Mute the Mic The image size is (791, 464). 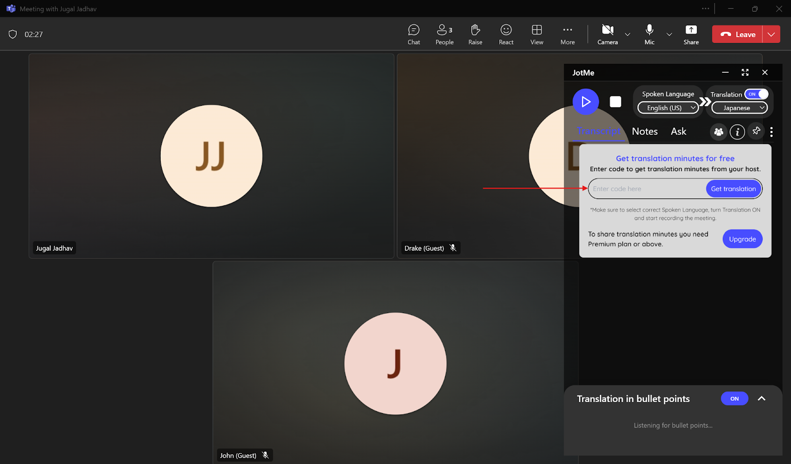pyautogui.click(x=650, y=35)
